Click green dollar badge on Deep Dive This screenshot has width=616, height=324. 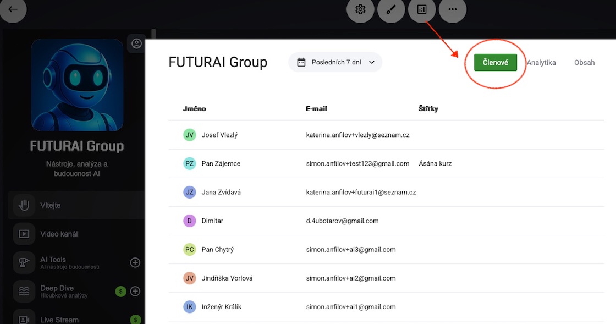click(x=120, y=291)
